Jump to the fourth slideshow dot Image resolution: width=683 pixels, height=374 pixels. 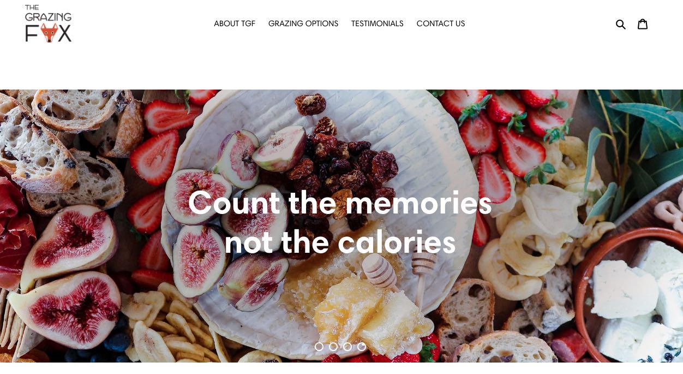pyautogui.click(x=362, y=347)
